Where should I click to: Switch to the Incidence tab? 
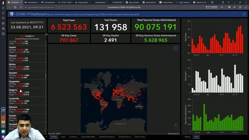tap(73, 136)
